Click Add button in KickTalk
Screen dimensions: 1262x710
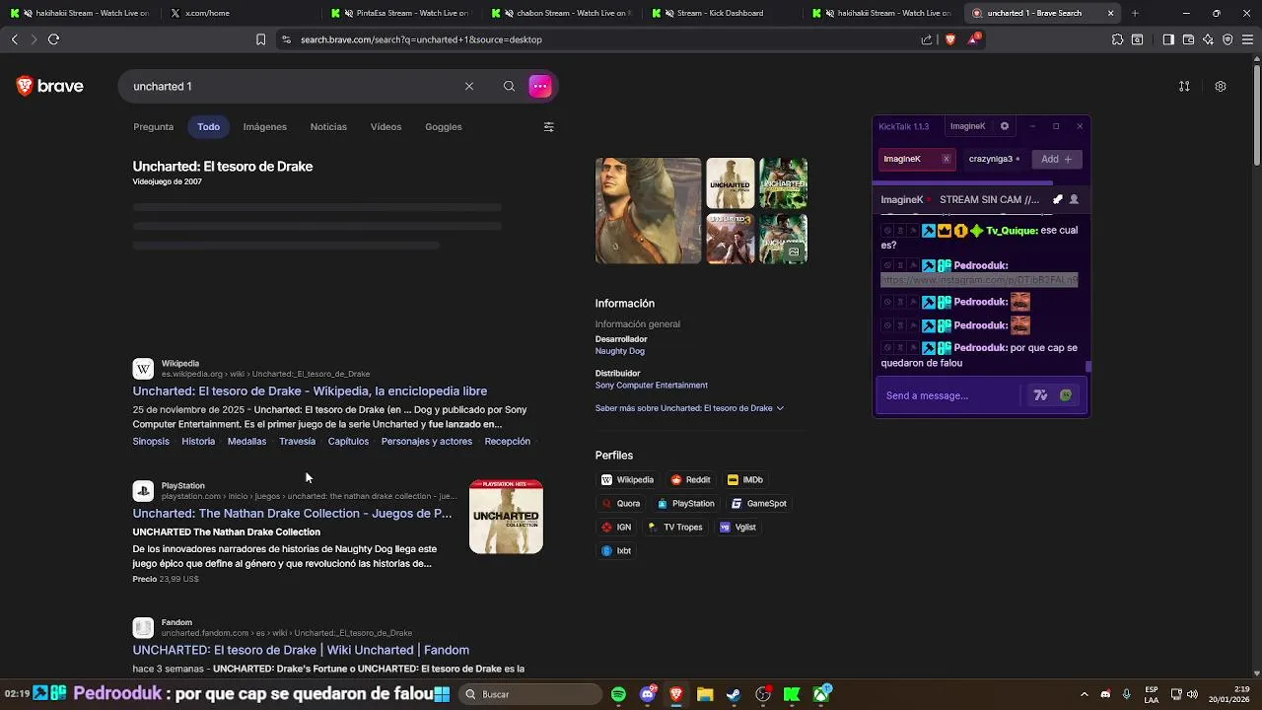(1056, 159)
